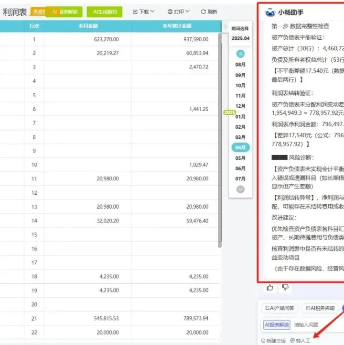Click row 11 monthly amount 20,980.00
Screen dimensions: 344x345
tap(107, 178)
